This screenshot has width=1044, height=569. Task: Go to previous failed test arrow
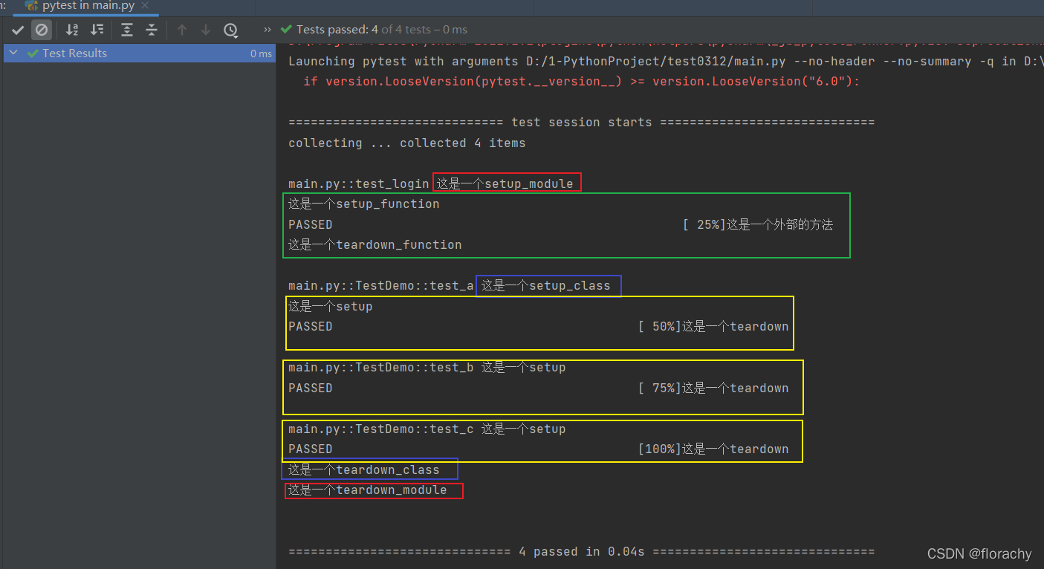click(182, 30)
